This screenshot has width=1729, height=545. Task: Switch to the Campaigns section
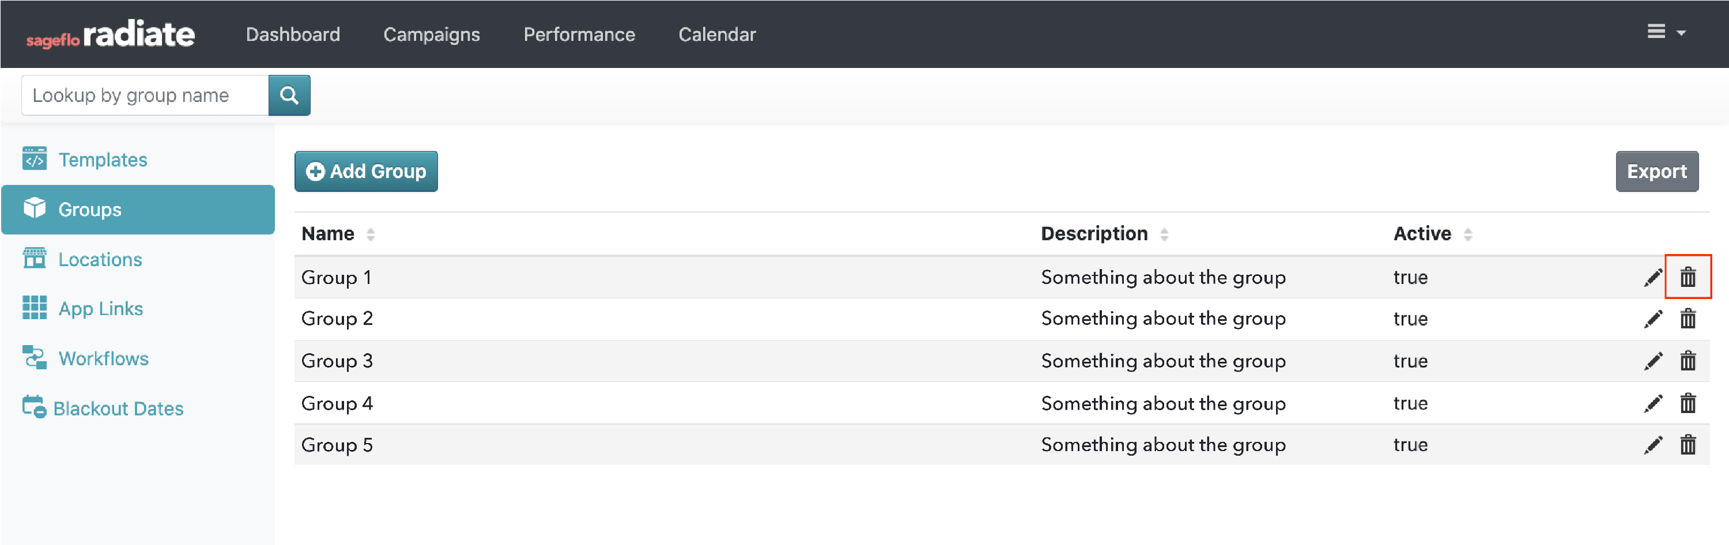(x=432, y=34)
